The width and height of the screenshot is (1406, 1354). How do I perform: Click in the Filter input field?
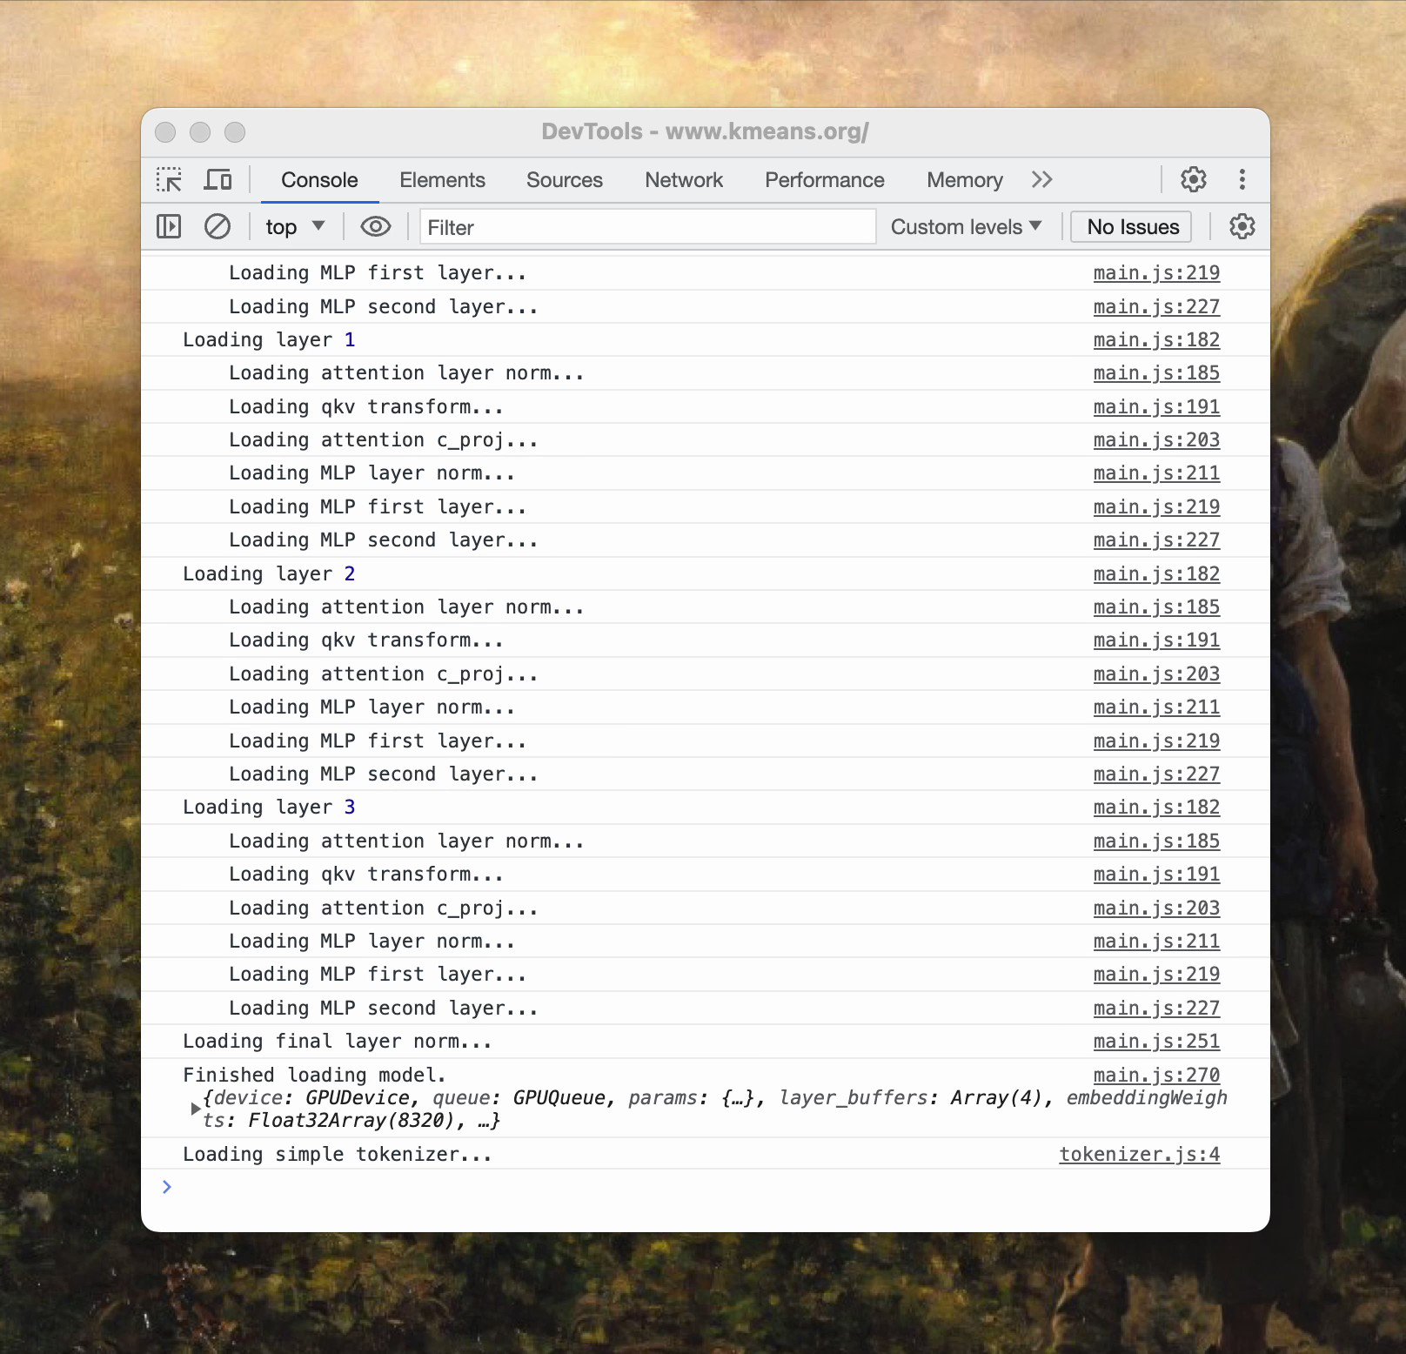tap(647, 227)
